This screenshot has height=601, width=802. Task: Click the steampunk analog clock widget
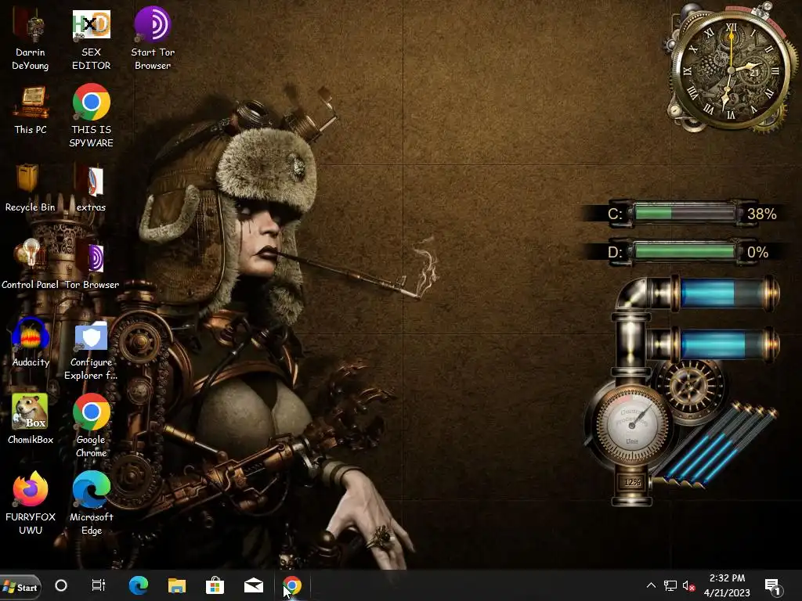(731, 69)
